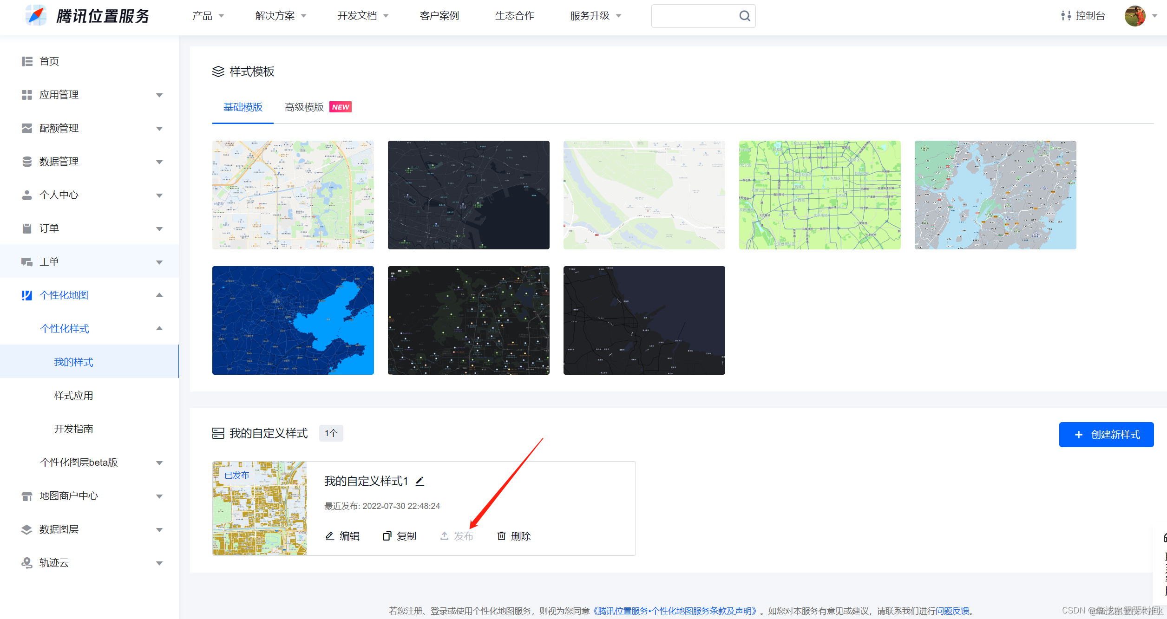Delete the style using the 删除 trash icon
Image resolution: width=1167 pixels, height=619 pixels.
click(502, 536)
